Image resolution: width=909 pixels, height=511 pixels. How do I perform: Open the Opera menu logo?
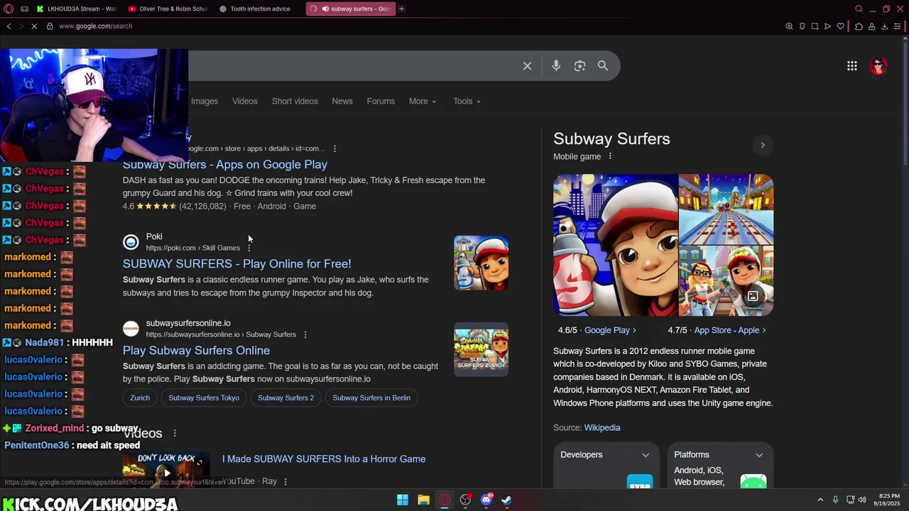click(x=9, y=9)
